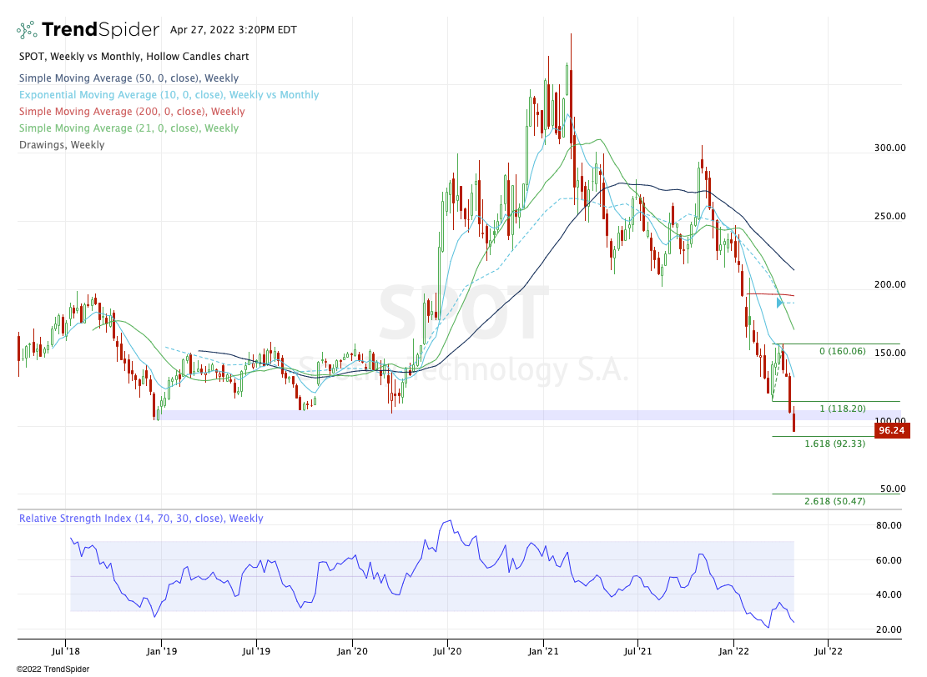Screen dimensions: 927x677
Task: Click the Fibonacci label '2.618 (50.47)'
Action: [x=834, y=501]
